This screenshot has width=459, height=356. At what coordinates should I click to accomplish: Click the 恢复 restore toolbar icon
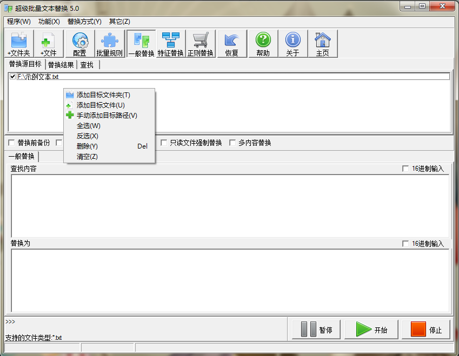click(x=232, y=44)
